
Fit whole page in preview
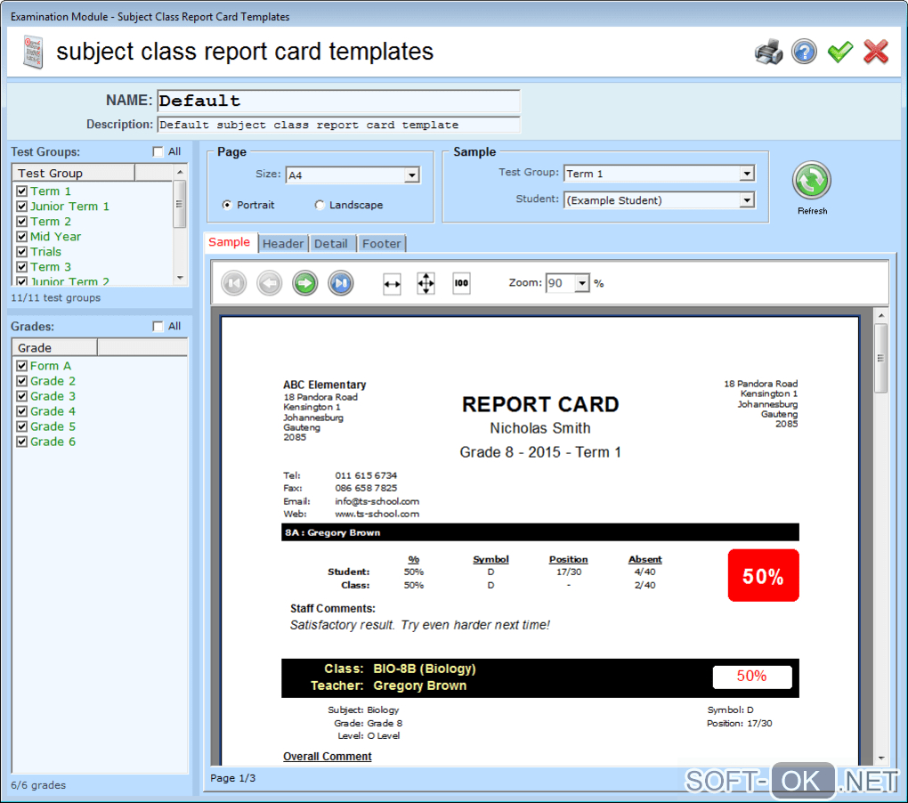point(426,284)
